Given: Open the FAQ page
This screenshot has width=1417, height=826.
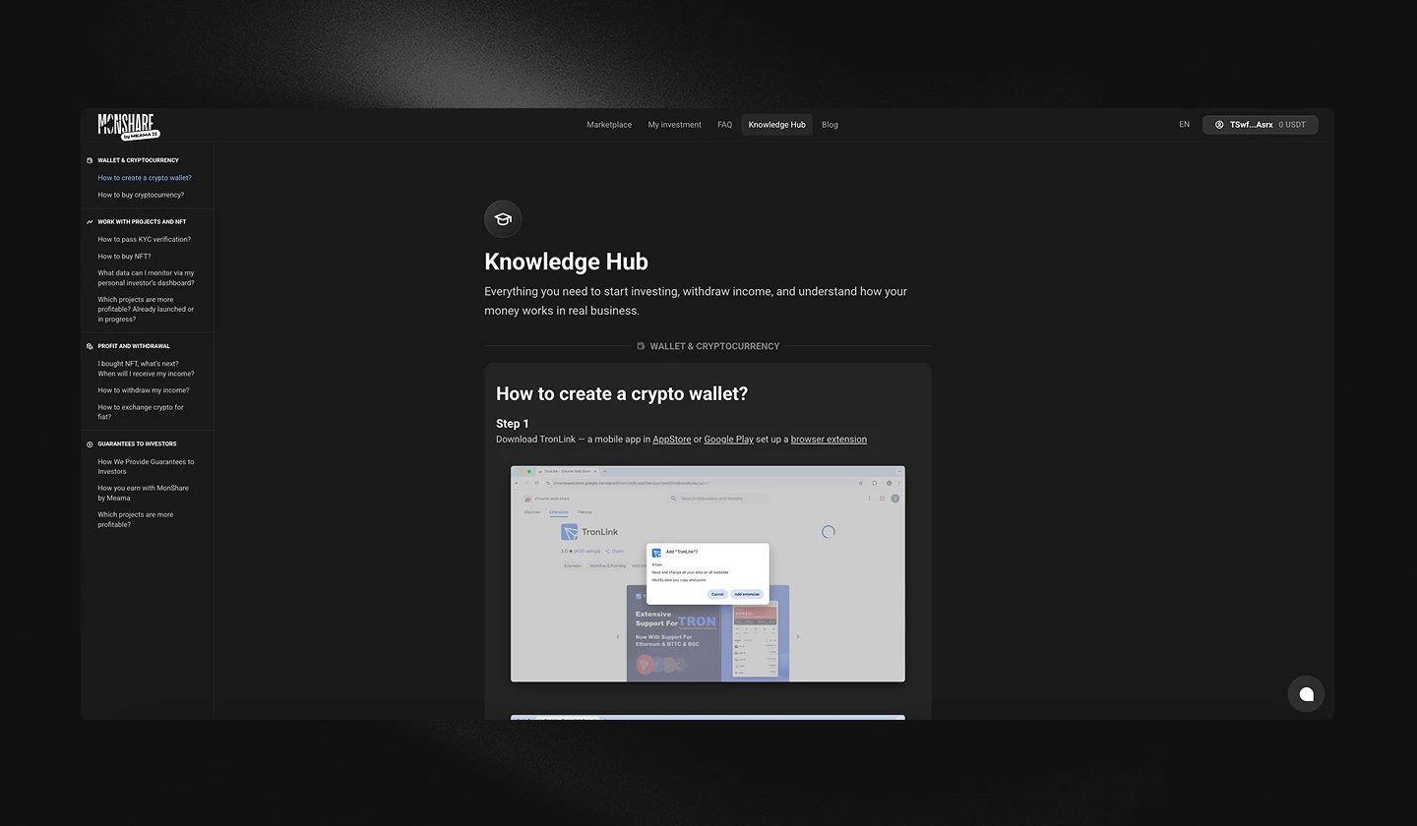Looking at the screenshot, I should click(x=724, y=125).
